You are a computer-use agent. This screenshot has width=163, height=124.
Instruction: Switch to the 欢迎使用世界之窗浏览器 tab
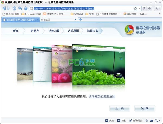[x=20, y=20]
